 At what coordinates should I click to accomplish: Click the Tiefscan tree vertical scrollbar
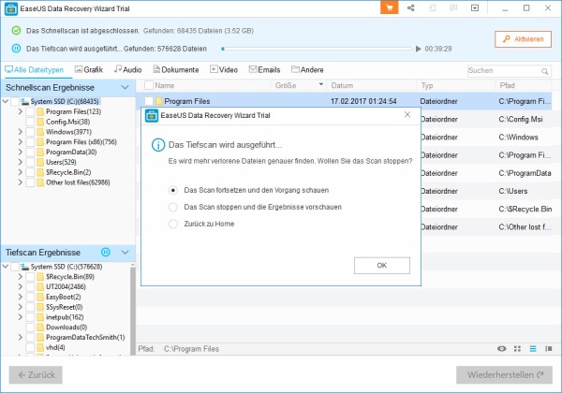point(132,310)
